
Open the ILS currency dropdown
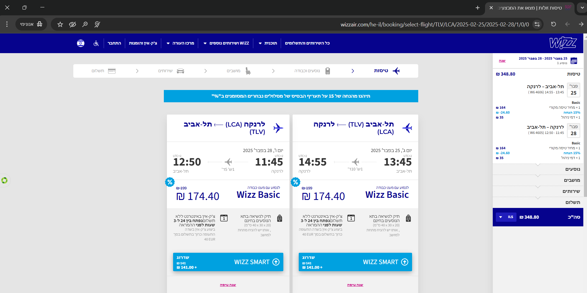[x=506, y=217]
